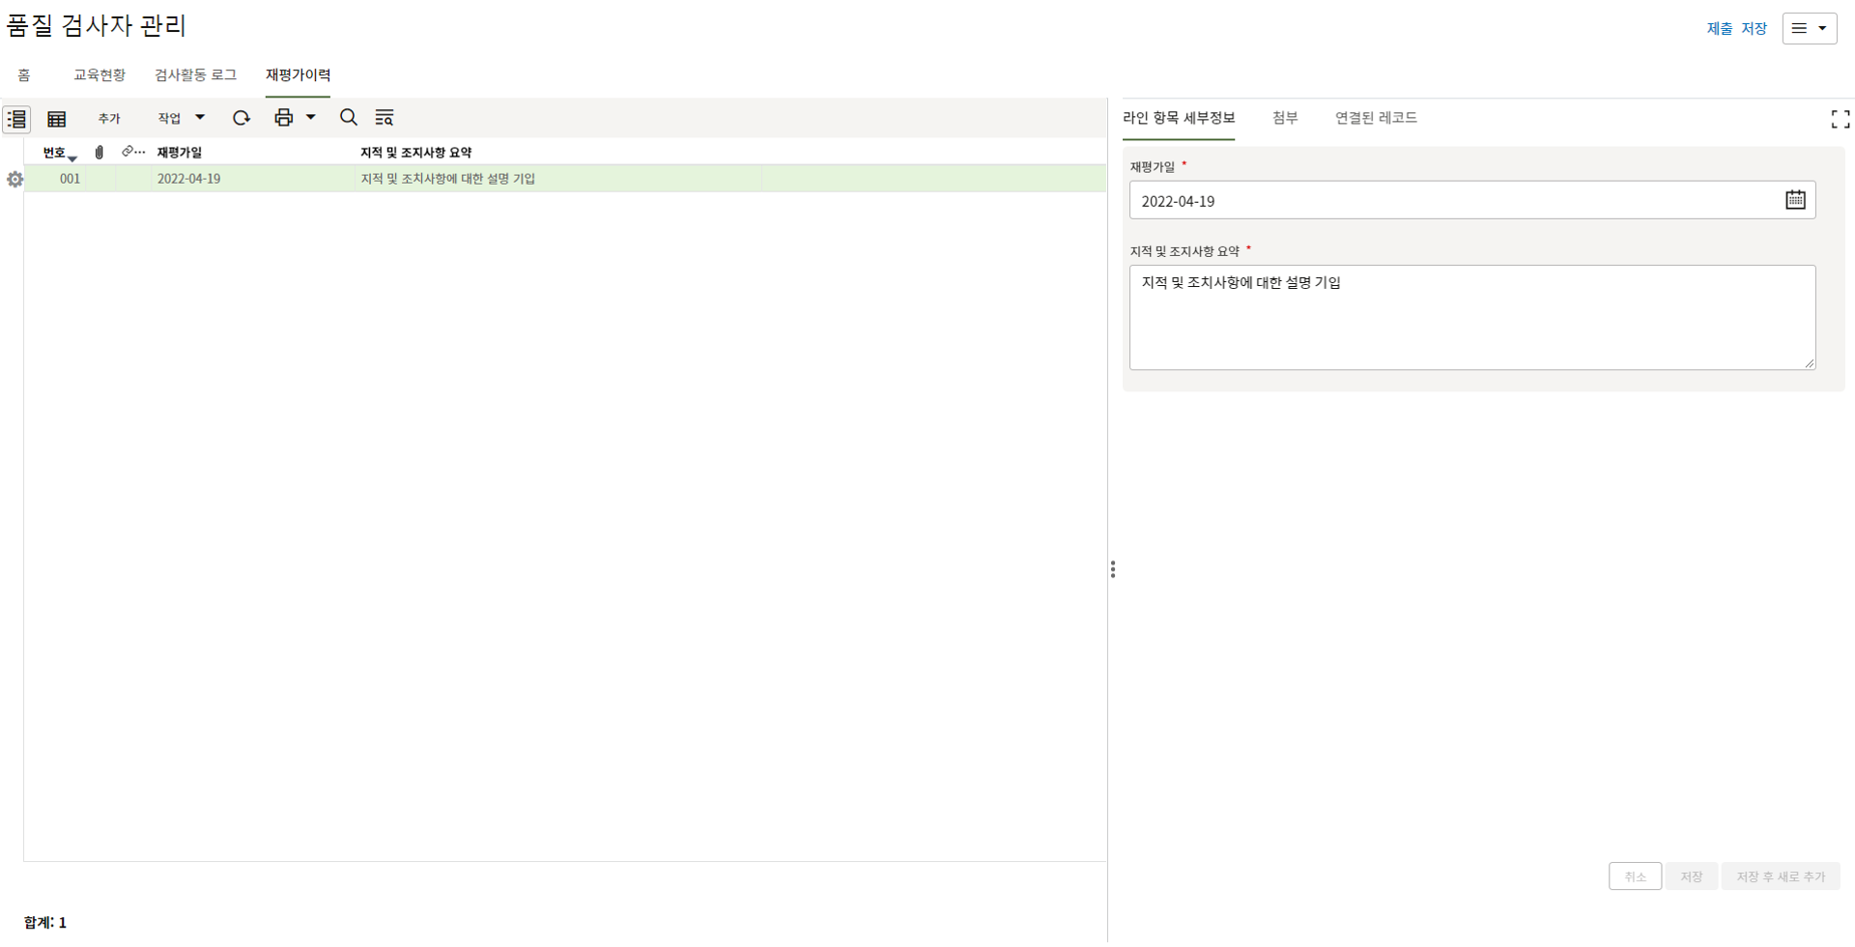Open the advanced filter search icon

[x=385, y=118]
